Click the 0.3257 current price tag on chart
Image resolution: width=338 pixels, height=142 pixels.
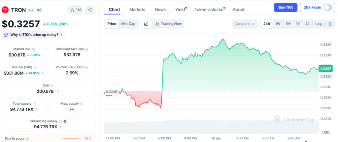(x=326, y=68)
